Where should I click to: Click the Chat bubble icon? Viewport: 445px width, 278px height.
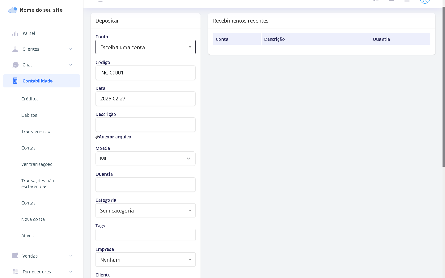click(15, 65)
